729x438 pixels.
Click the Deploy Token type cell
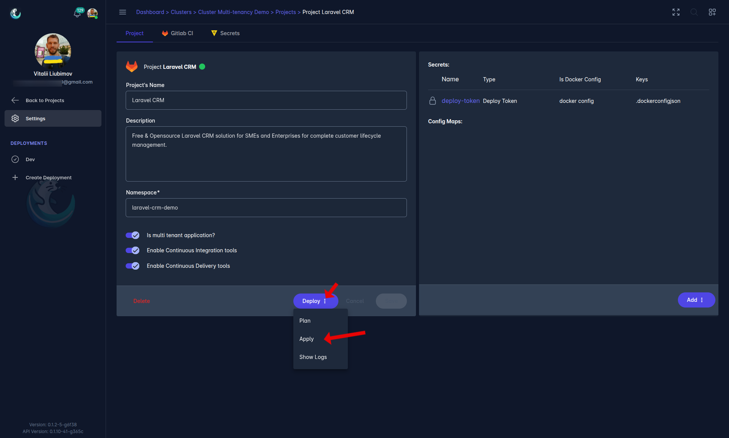500,101
